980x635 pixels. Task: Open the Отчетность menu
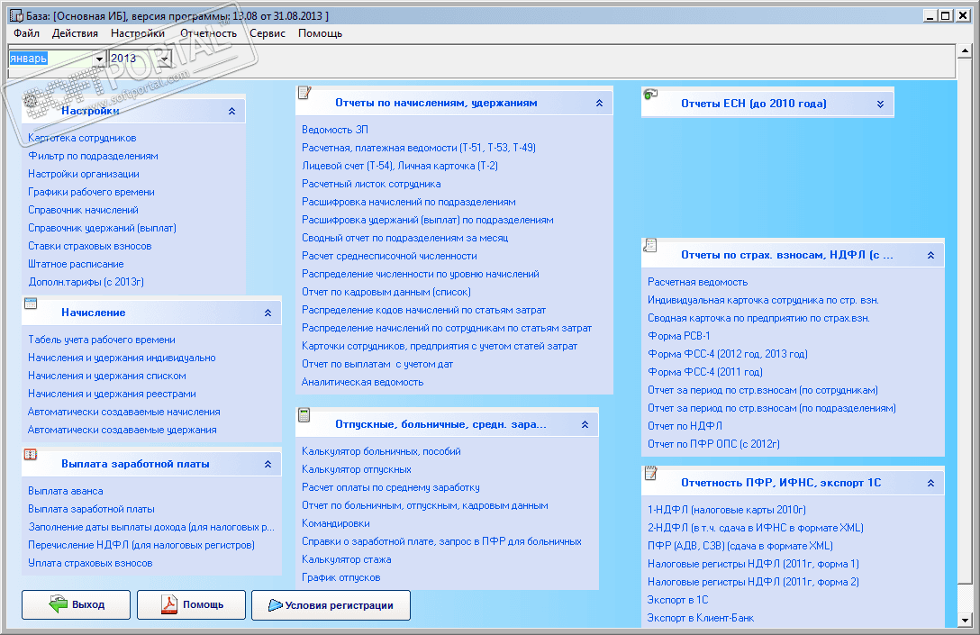click(x=208, y=33)
